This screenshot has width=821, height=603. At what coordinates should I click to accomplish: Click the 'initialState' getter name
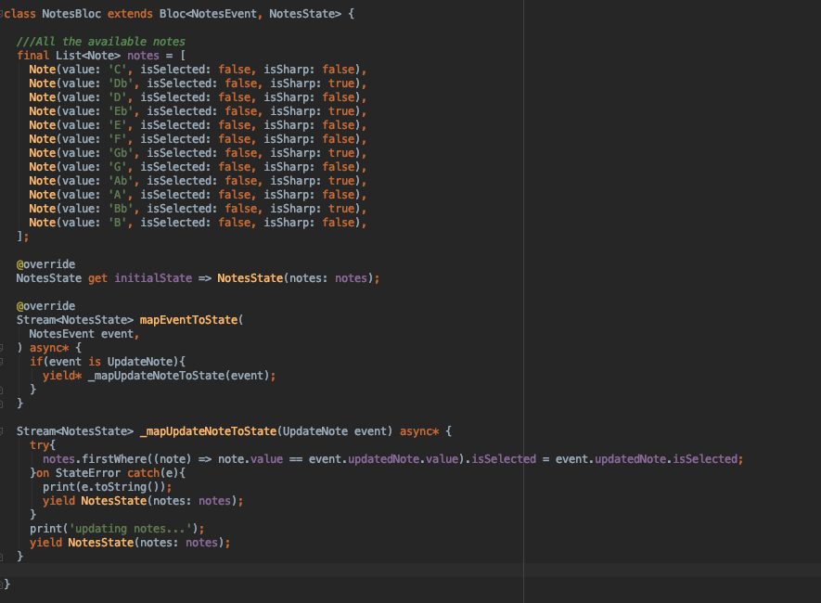pyautogui.click(x=153, y=278)
